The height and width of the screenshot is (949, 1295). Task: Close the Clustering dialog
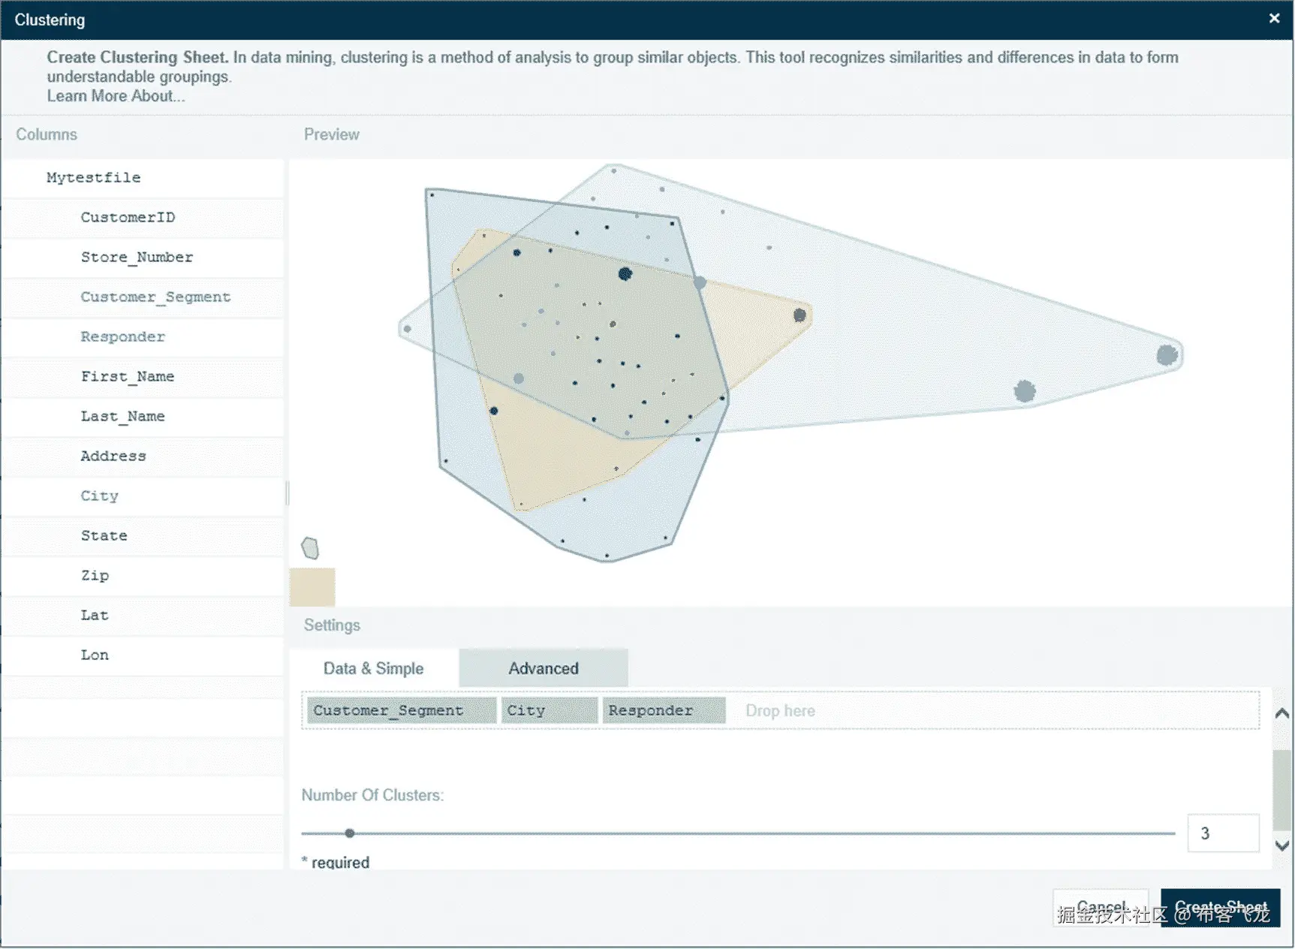pyautogui.click(x=1274, y=19)
